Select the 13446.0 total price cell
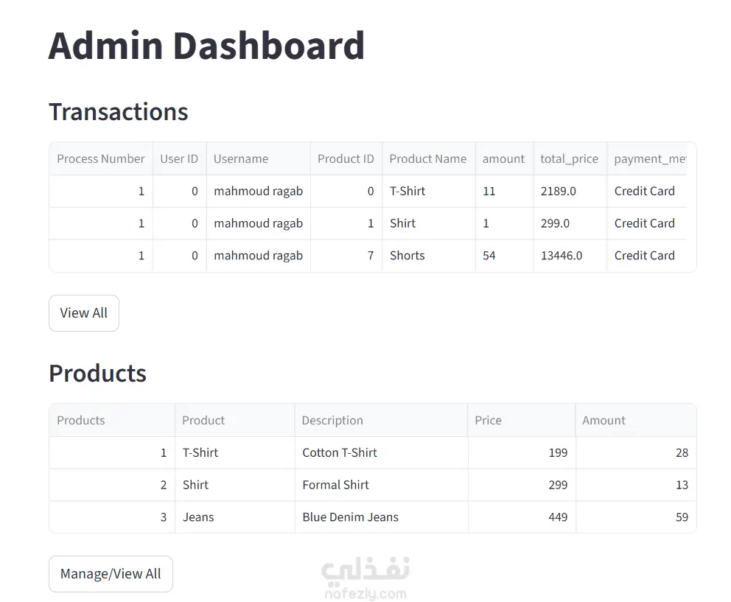 click(561, 256)
